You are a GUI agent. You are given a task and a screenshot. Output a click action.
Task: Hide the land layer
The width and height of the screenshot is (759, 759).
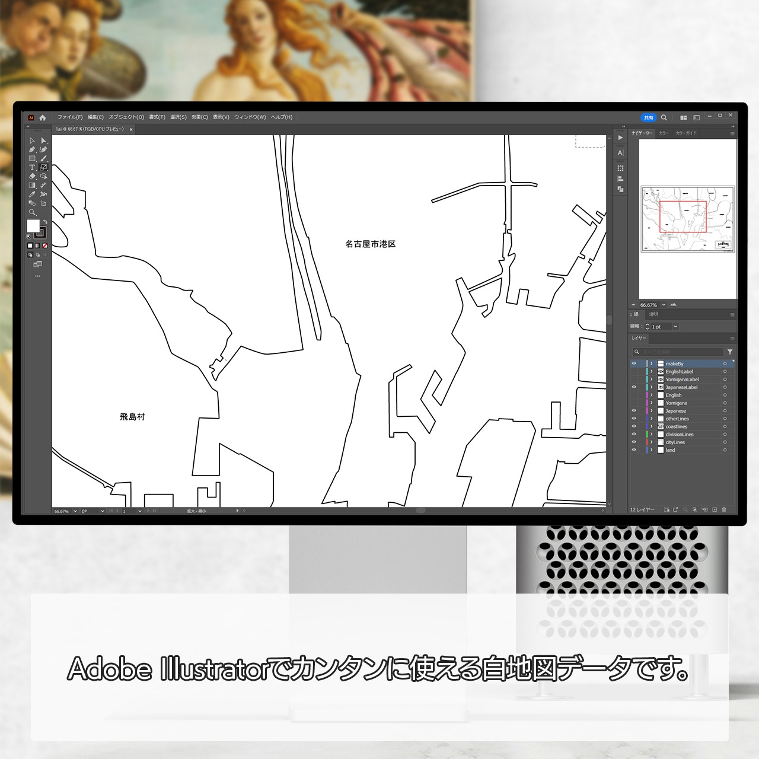pyautogui.click(x=634, y=450)
